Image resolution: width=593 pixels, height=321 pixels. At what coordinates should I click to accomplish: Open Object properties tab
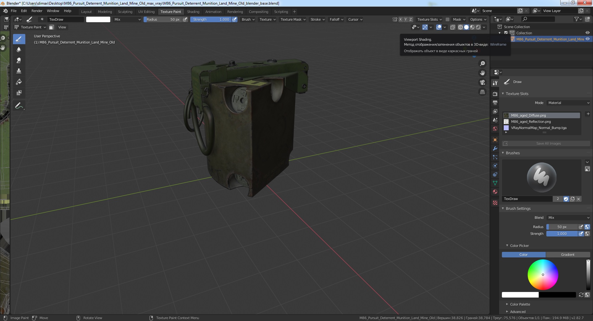(495, 140)
